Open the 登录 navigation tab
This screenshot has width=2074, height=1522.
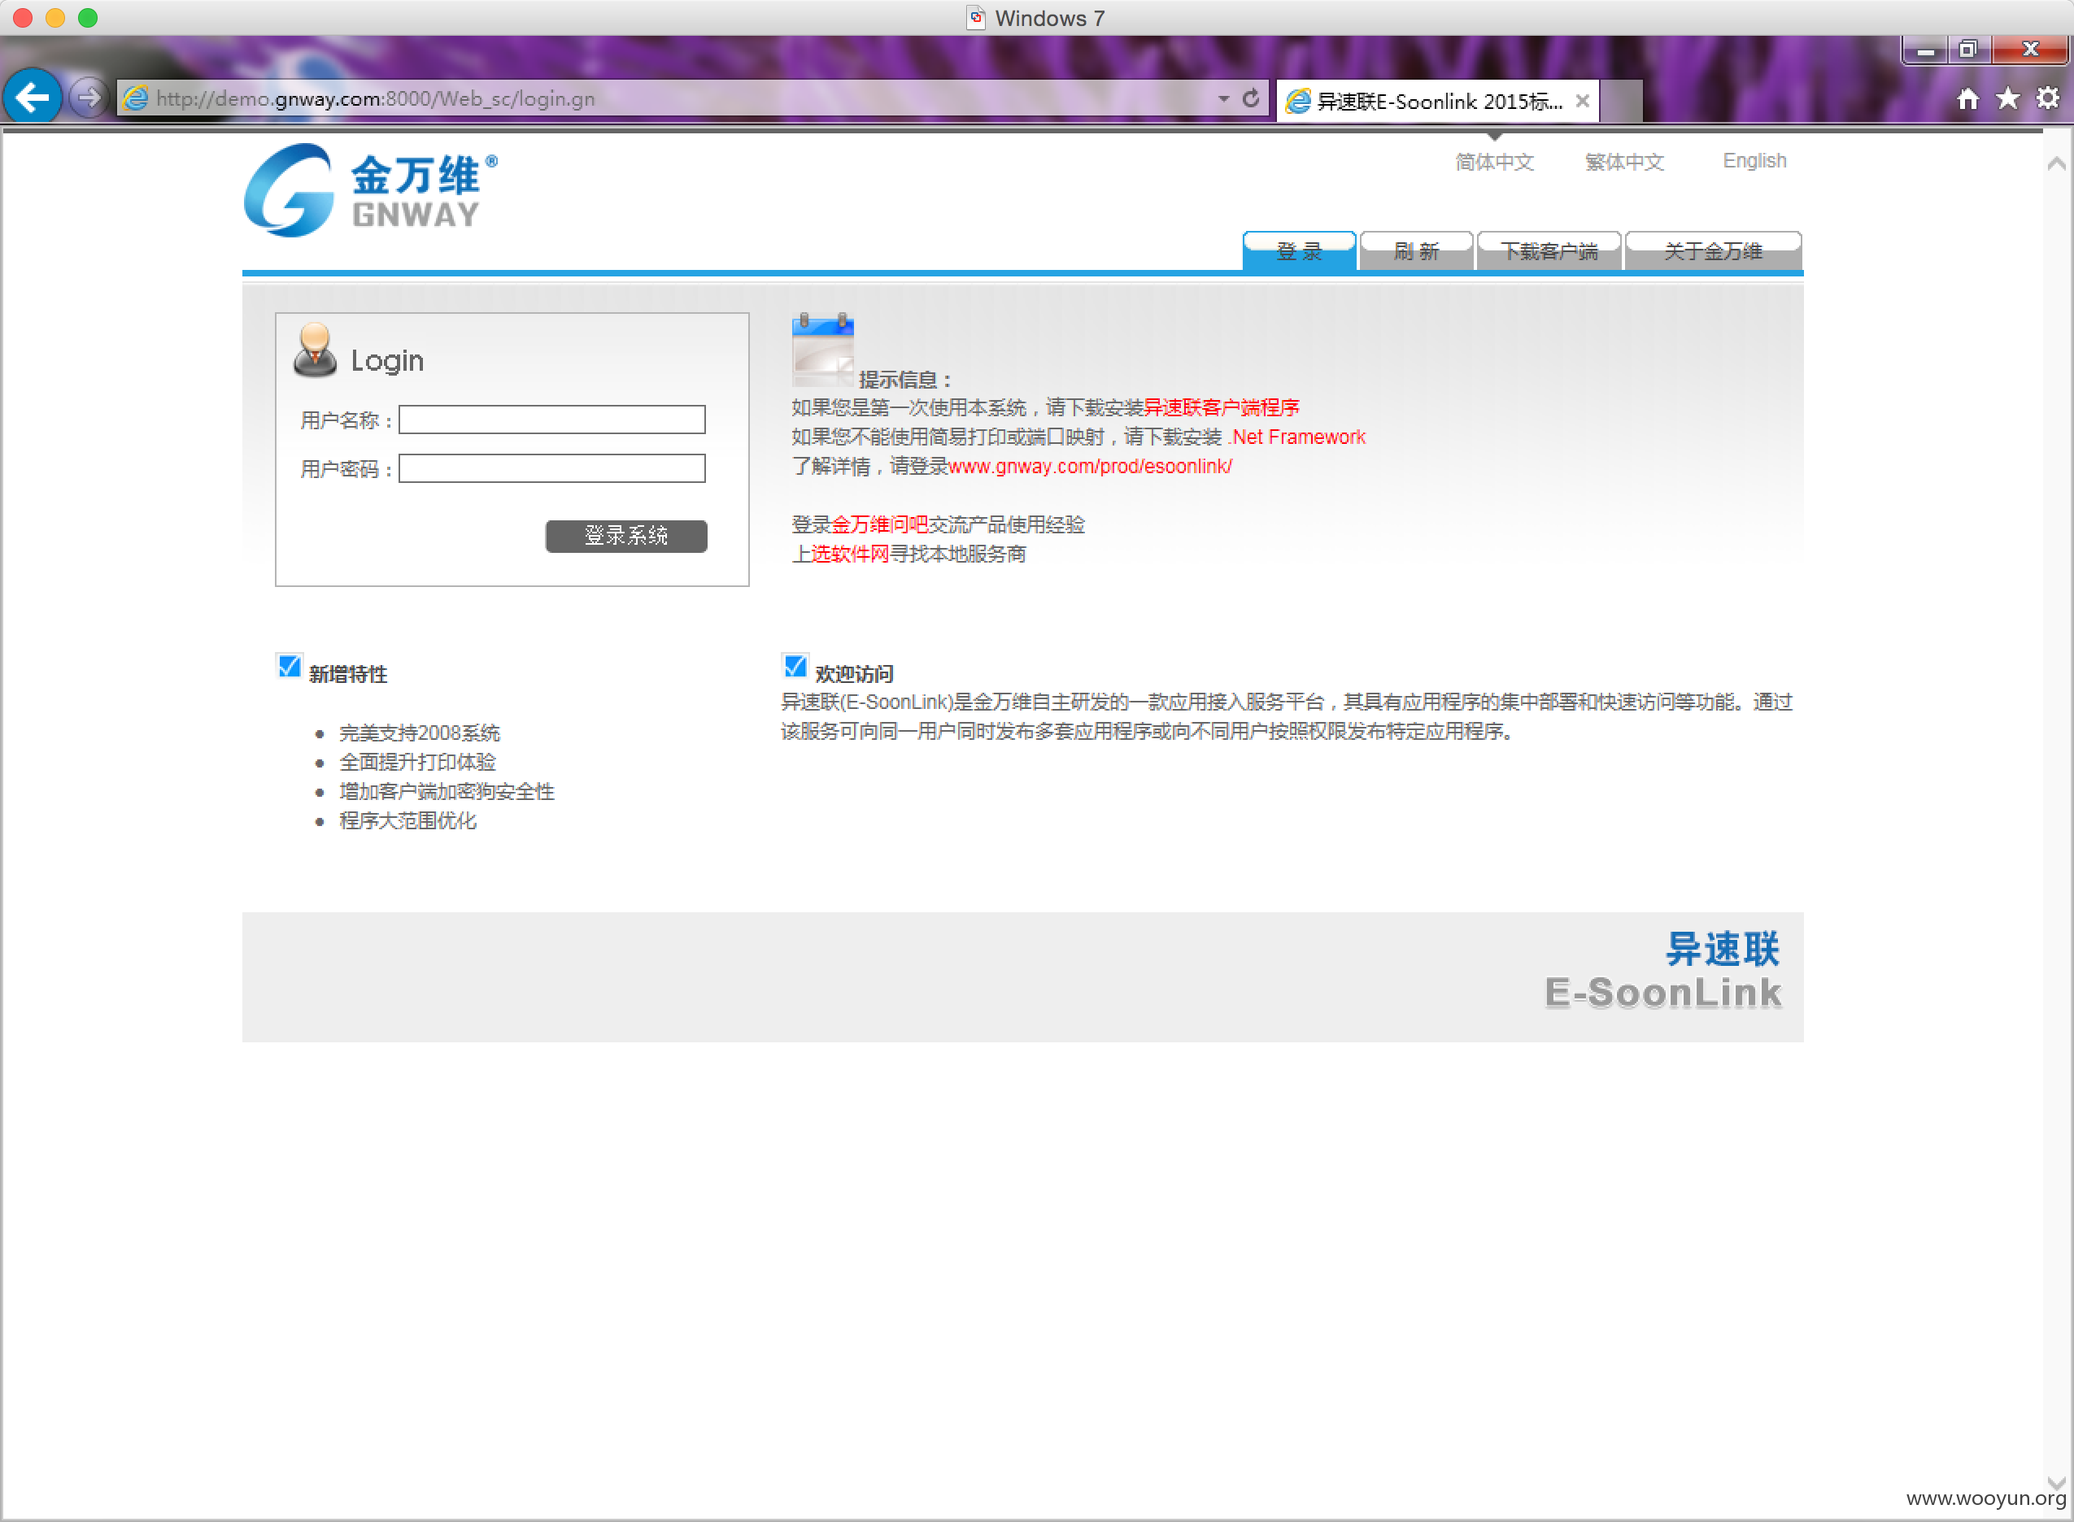1299,250
